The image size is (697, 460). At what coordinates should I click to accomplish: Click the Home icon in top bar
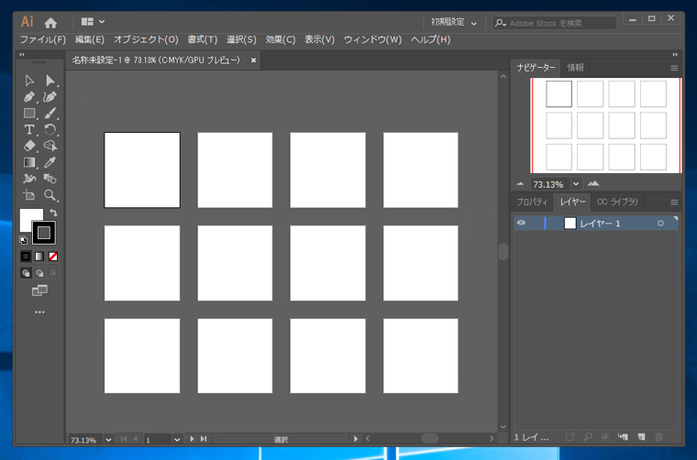click(51, 22)
